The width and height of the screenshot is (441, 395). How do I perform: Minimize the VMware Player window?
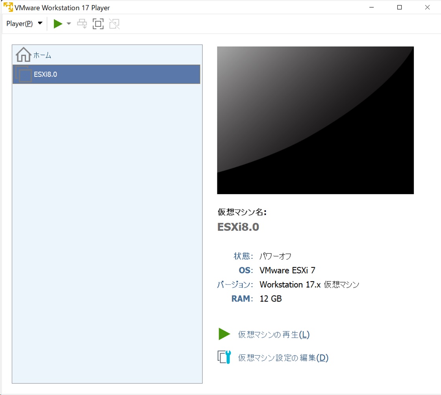(x=372, y=7)
